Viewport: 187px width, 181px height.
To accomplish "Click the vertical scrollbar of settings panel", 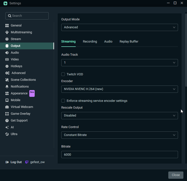I will point(186,50).
